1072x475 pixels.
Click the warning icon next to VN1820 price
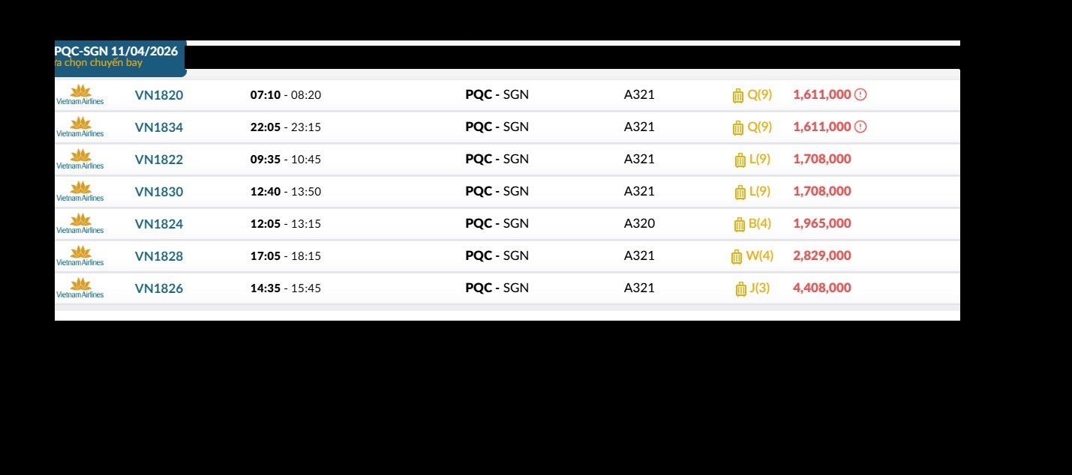[860, 94]
